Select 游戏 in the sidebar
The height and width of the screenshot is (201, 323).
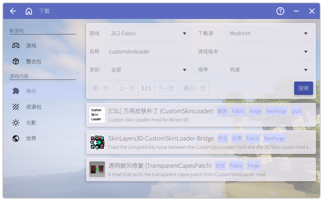pyautogui.click(x=43, y=46)
